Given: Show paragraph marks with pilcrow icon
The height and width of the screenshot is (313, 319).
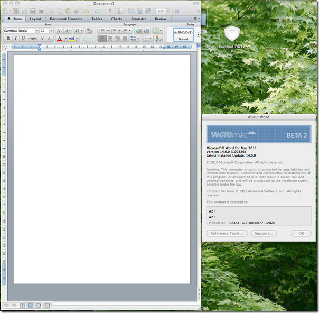Looking at the screenshot, I should pyautogui.click(x=110, y=11).
